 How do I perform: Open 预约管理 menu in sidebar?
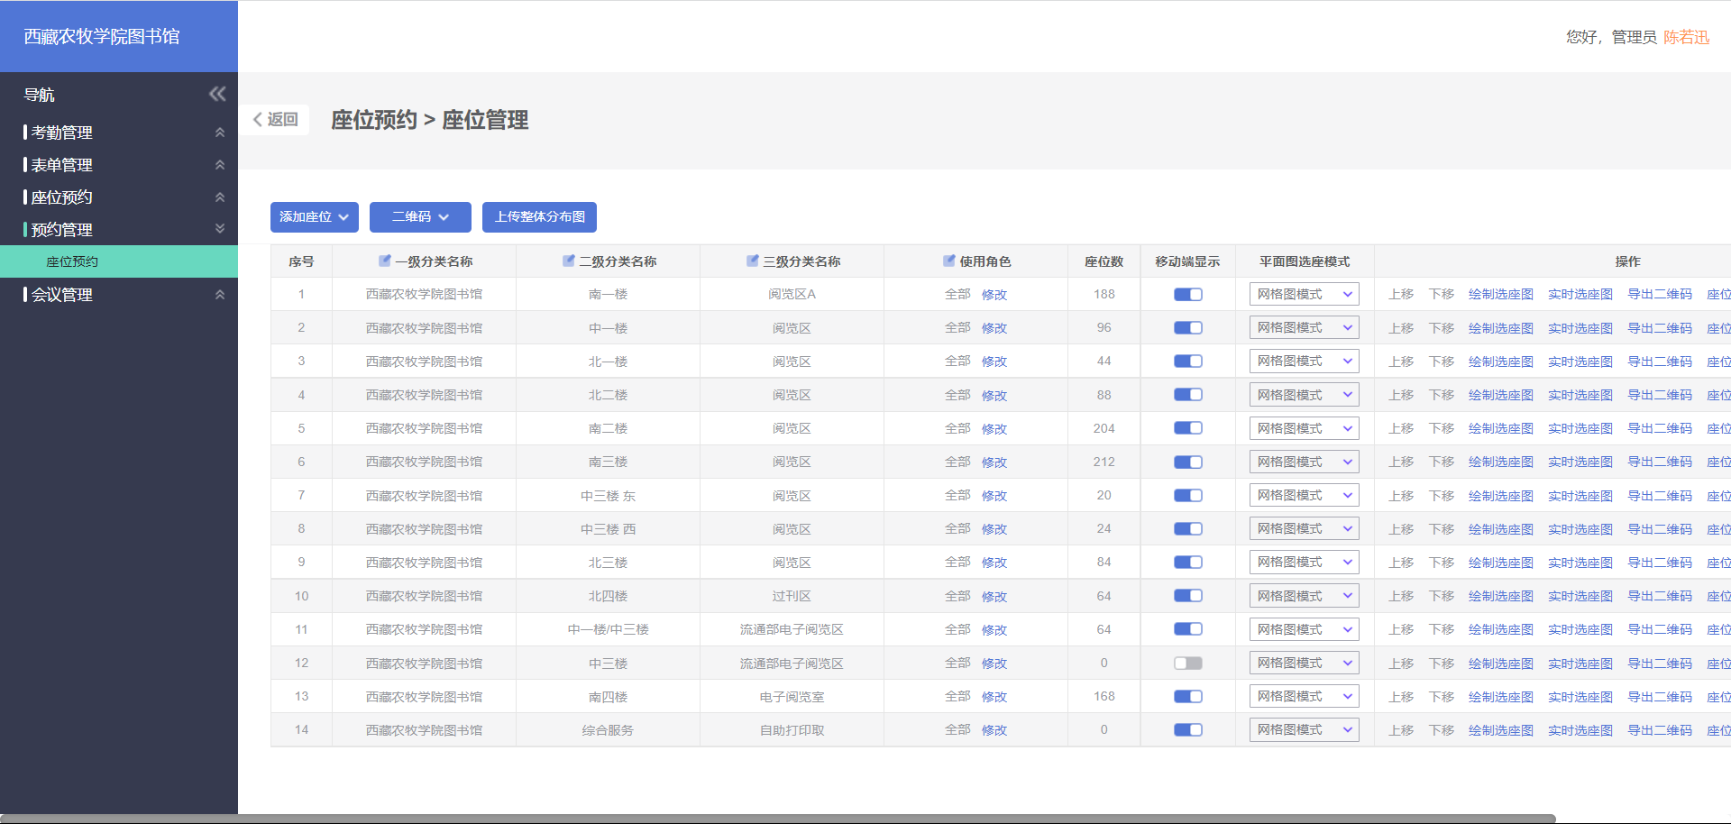click(61, 230)
